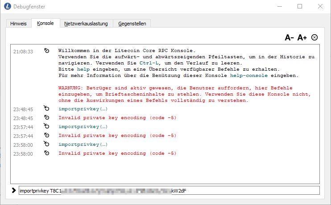Click the Invalid private key encoding error at 23:58:00
Image resolution: width=331 pixels, height=205 pixels.
[x=117, y=153]
